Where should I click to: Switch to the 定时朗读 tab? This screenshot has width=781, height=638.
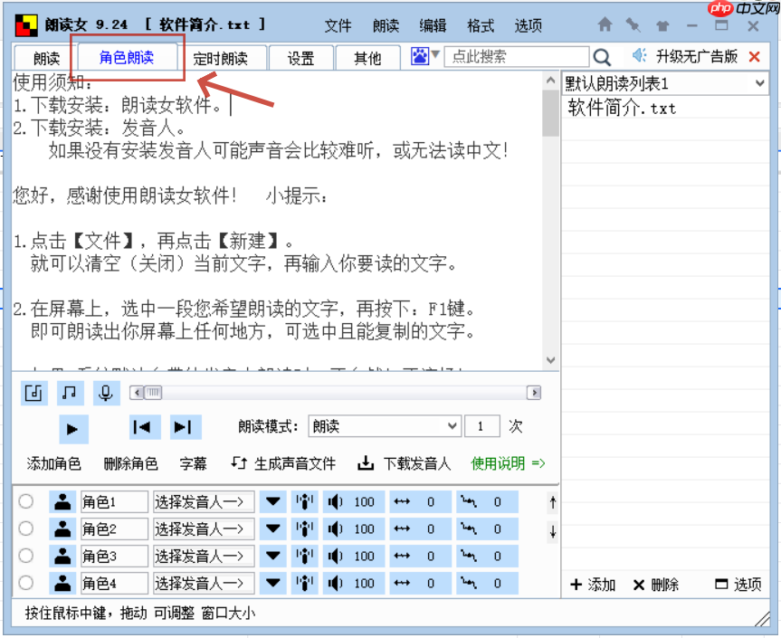[x=220, y=58]
